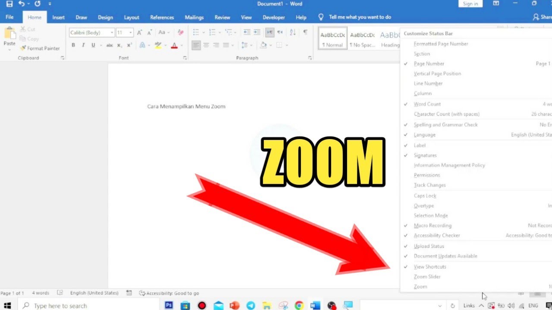Image resolution: width=552 pixels, height=310 pixels.
Task: Click the increase indent icon
Action: (257, 33)
